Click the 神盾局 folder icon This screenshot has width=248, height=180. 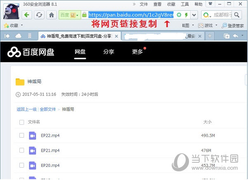(x=20, y=82)
